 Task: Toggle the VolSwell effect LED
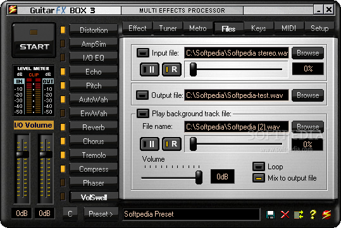pyautogui.click(x=63, y=196)
